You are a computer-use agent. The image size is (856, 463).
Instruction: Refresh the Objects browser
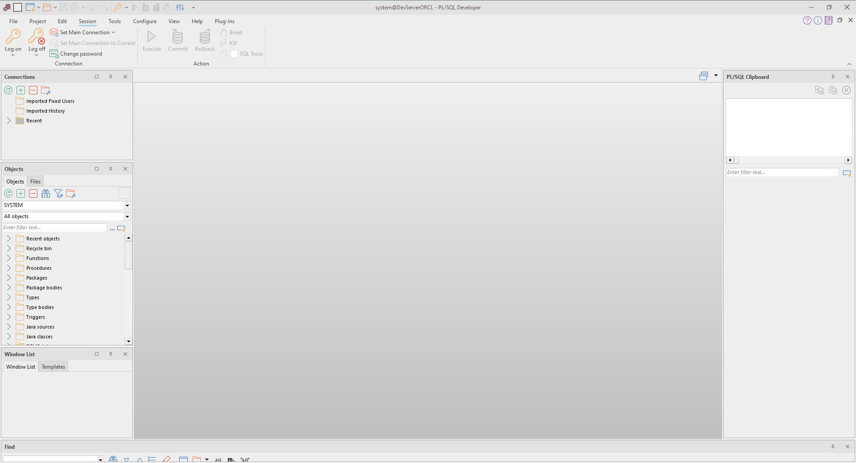click(x=8, y=194)
